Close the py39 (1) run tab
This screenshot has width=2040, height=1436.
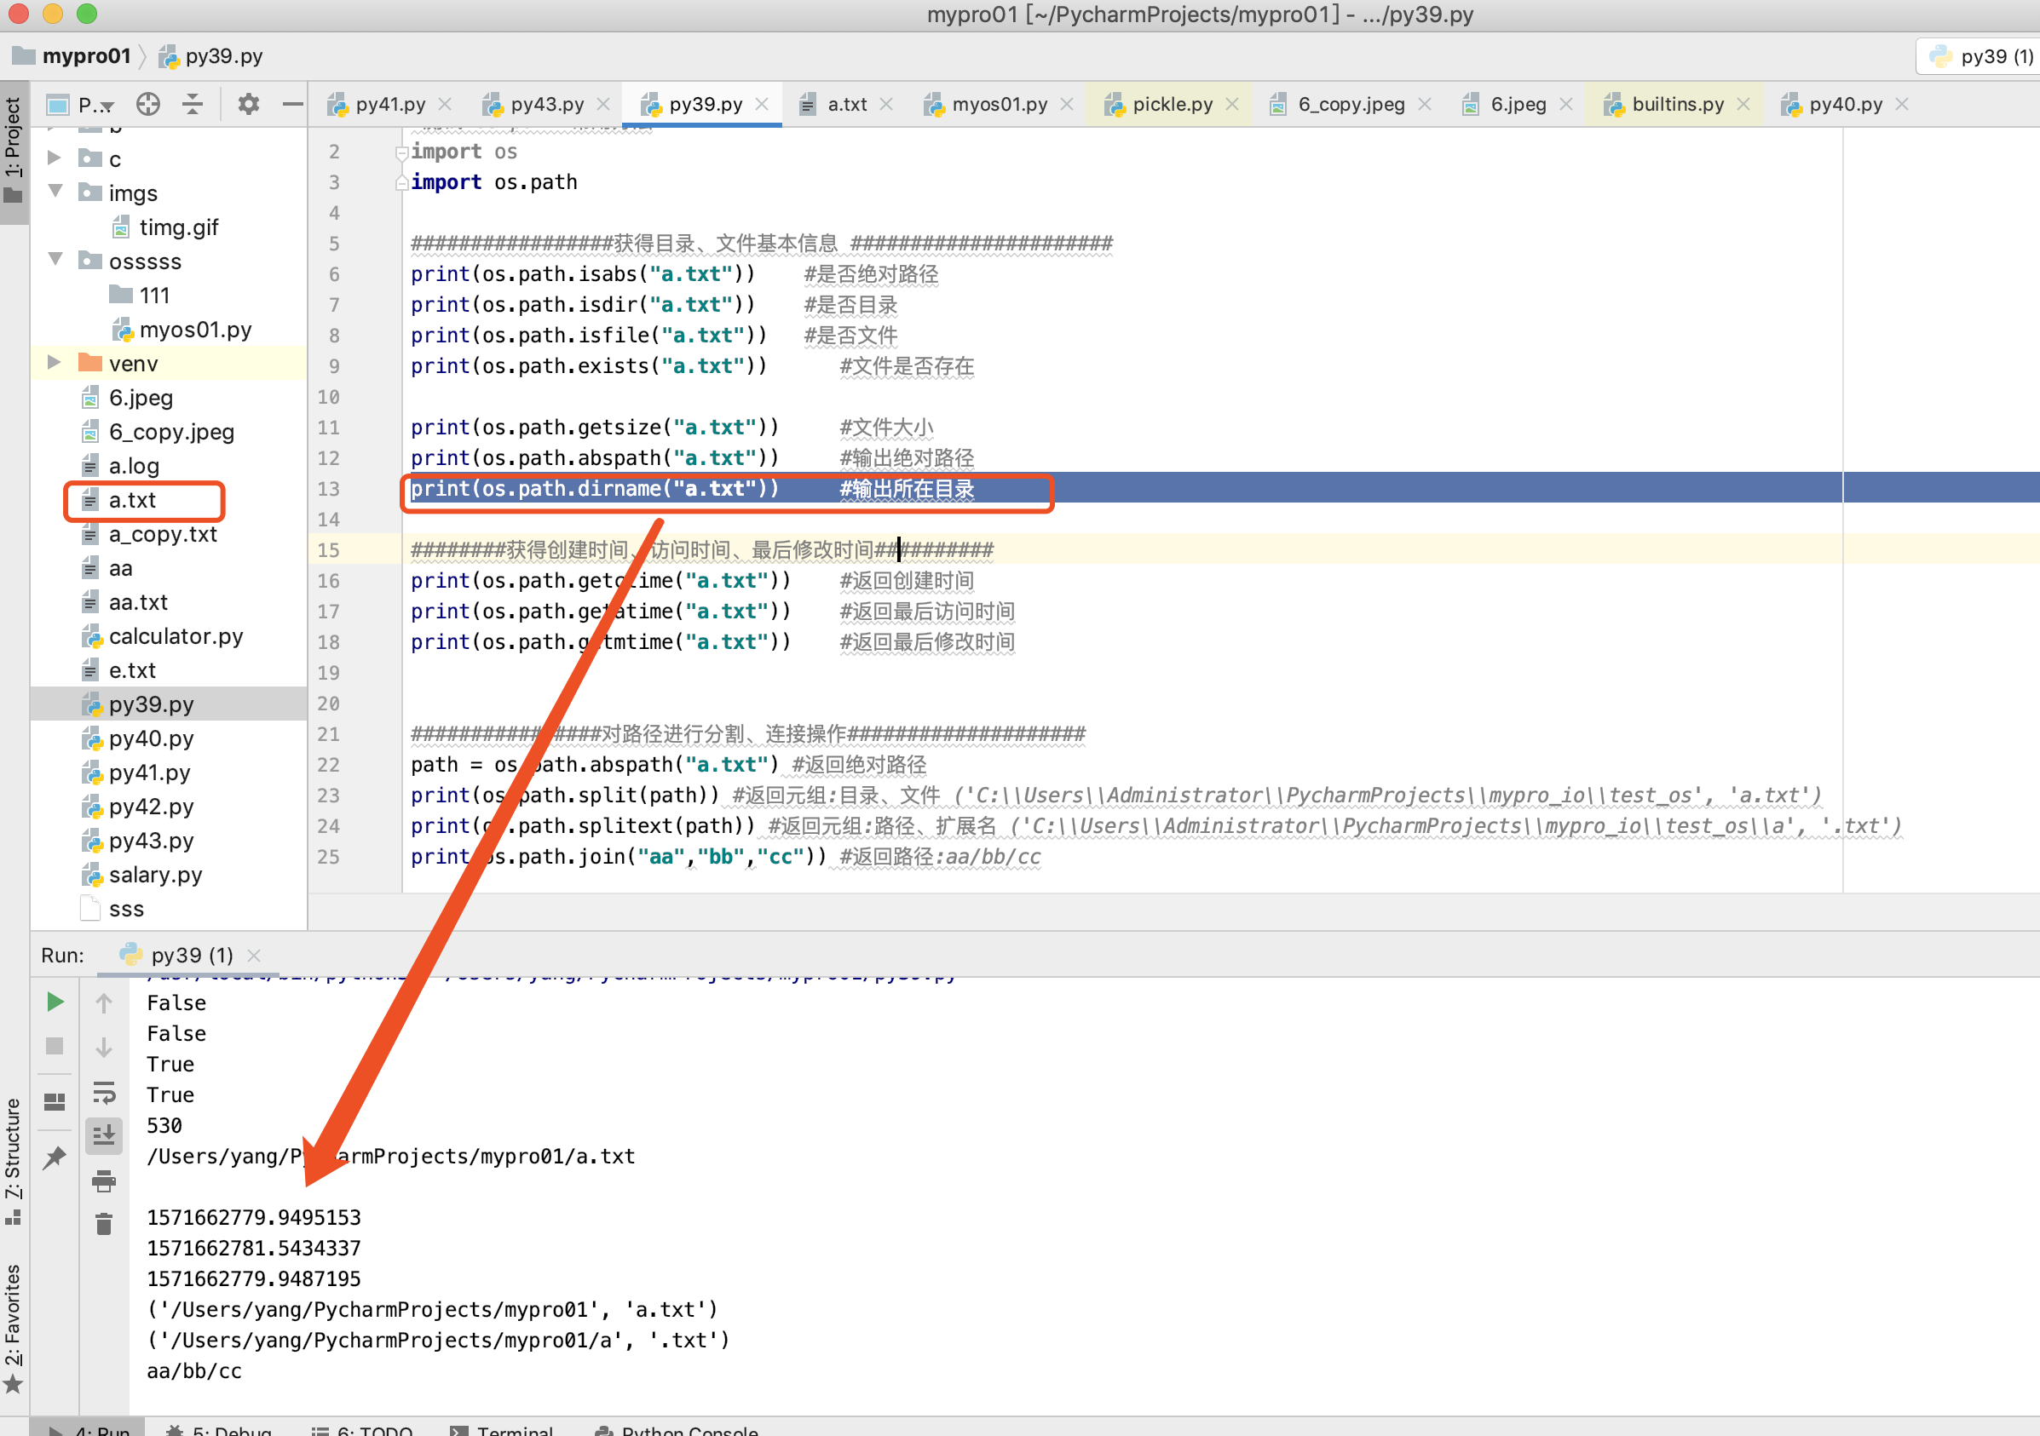[254, 956]
